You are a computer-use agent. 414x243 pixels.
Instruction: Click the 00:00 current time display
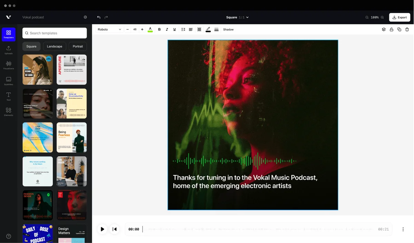pos(134,229)
